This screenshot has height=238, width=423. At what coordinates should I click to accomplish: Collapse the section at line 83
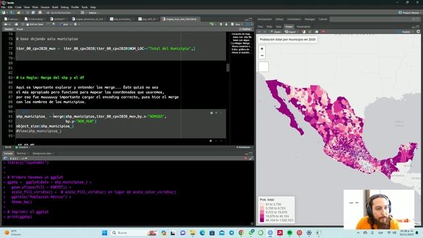[14, 78]
